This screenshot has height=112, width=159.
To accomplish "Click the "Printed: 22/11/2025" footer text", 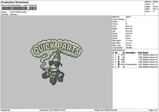I will (105, 110).
